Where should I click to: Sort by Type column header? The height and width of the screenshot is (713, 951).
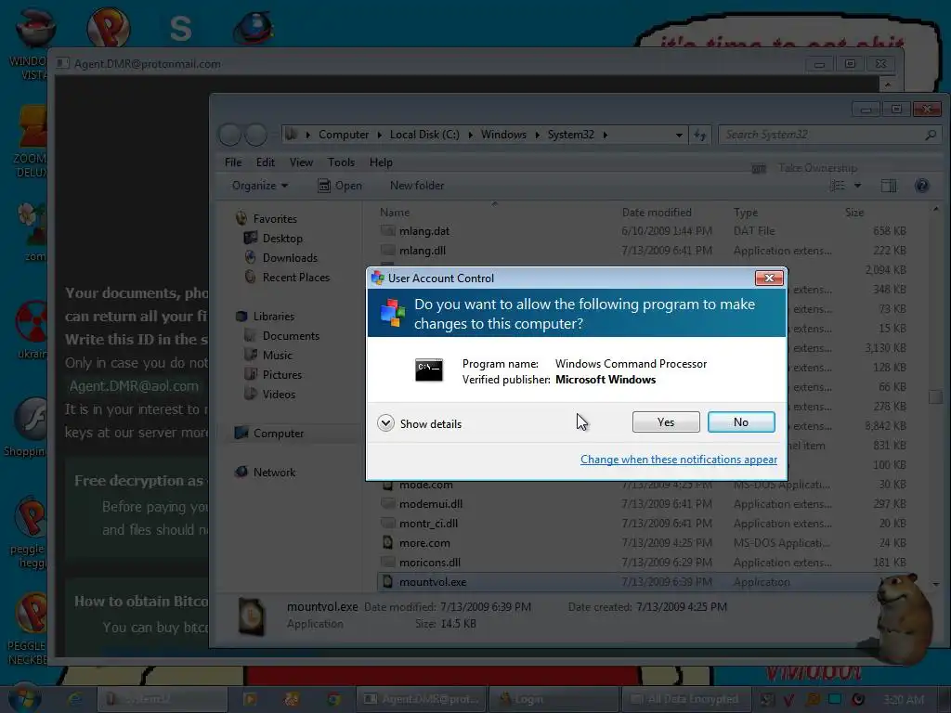click(x=746, y=213)
